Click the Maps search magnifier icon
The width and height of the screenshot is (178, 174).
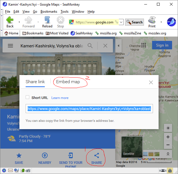click(x=90, y=46)
